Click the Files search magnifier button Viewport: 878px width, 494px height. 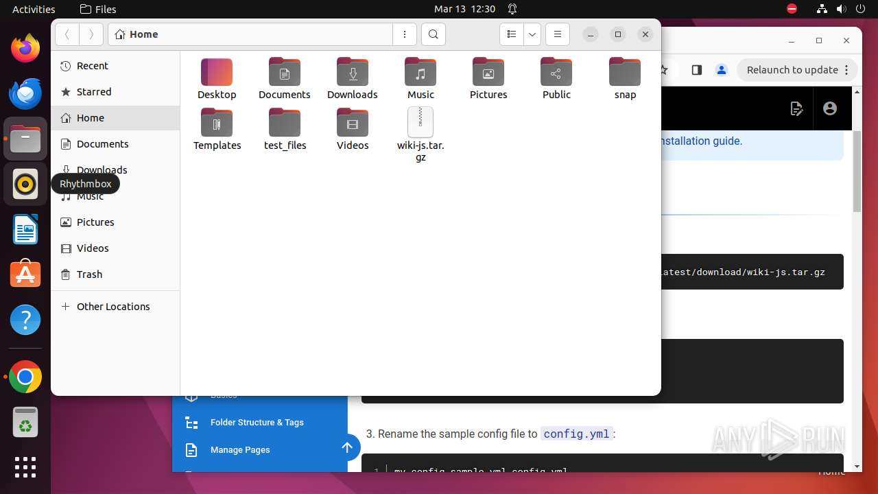434,34
